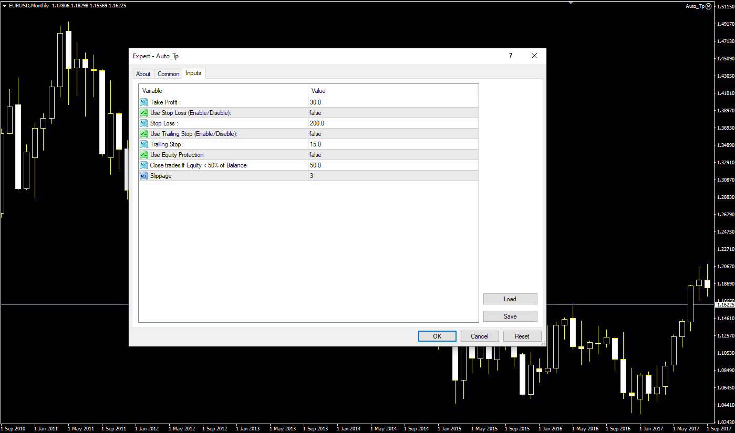Toggle the Use Stop Loss false value

coord(315,113)
